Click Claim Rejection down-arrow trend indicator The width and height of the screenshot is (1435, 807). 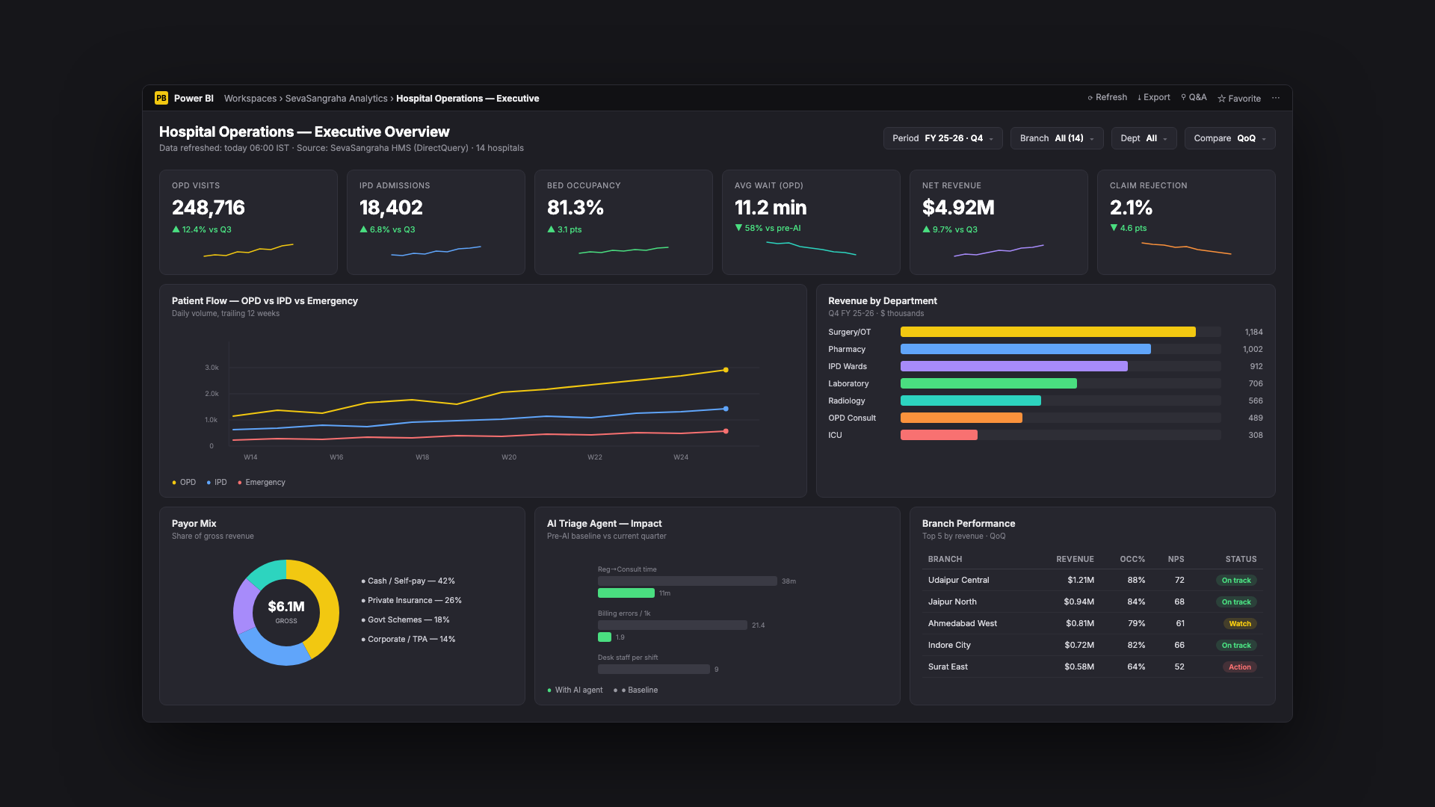[1114, 228]
